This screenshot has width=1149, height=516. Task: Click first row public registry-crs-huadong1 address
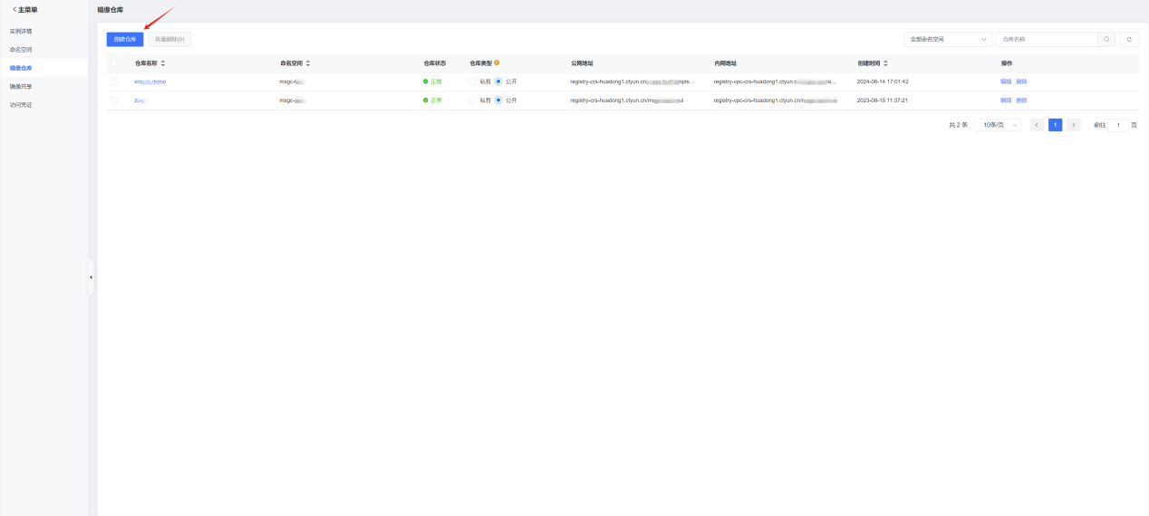click(632, 81)
